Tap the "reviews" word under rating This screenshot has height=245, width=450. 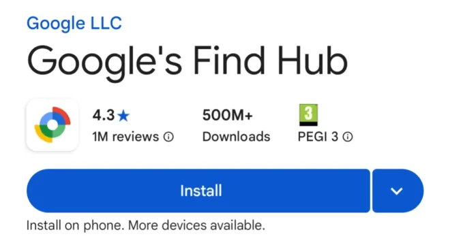click(x=136, y=137)
